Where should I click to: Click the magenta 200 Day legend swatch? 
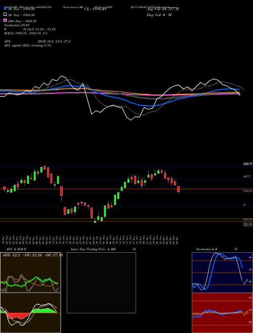tap(5, 20)
